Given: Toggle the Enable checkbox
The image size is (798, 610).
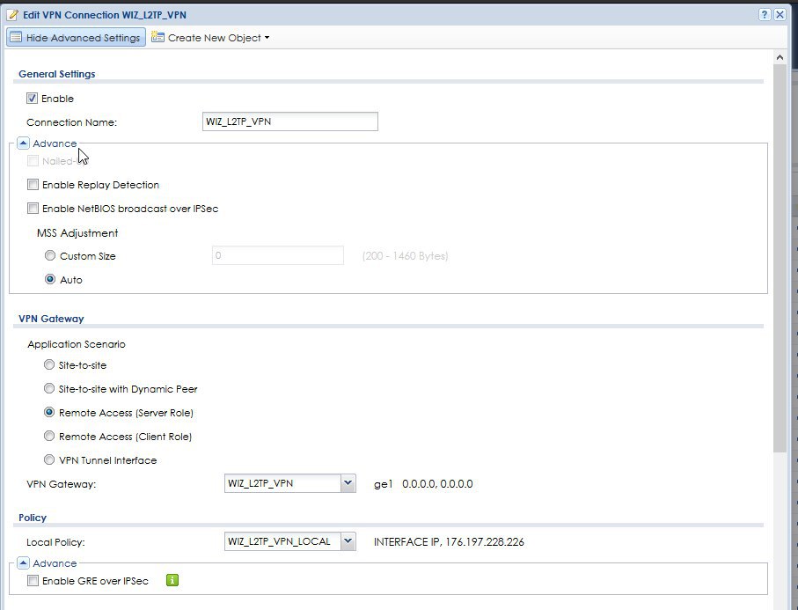Looking at the screenshot, I should (32, 99).
